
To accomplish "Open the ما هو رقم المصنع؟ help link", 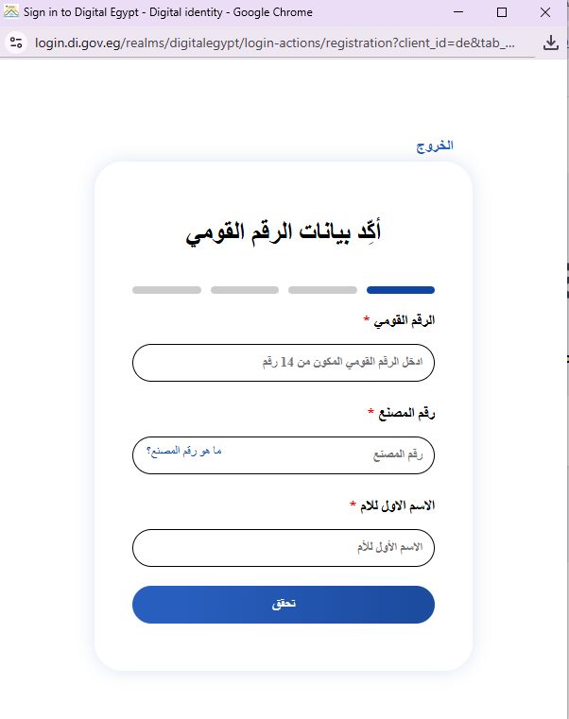I will click(184, 452).
